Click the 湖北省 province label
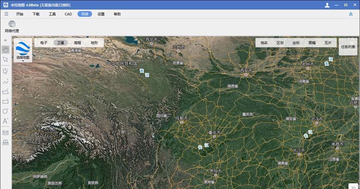The image size is (360, 189). point(291,119)
